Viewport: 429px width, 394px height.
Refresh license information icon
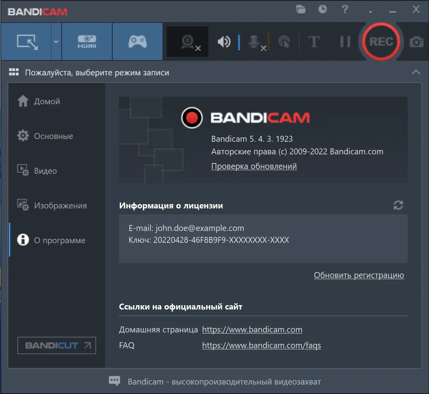pos(398,205)
